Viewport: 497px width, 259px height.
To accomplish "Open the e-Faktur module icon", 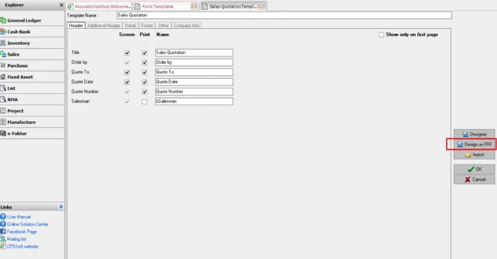I will 3,133.
